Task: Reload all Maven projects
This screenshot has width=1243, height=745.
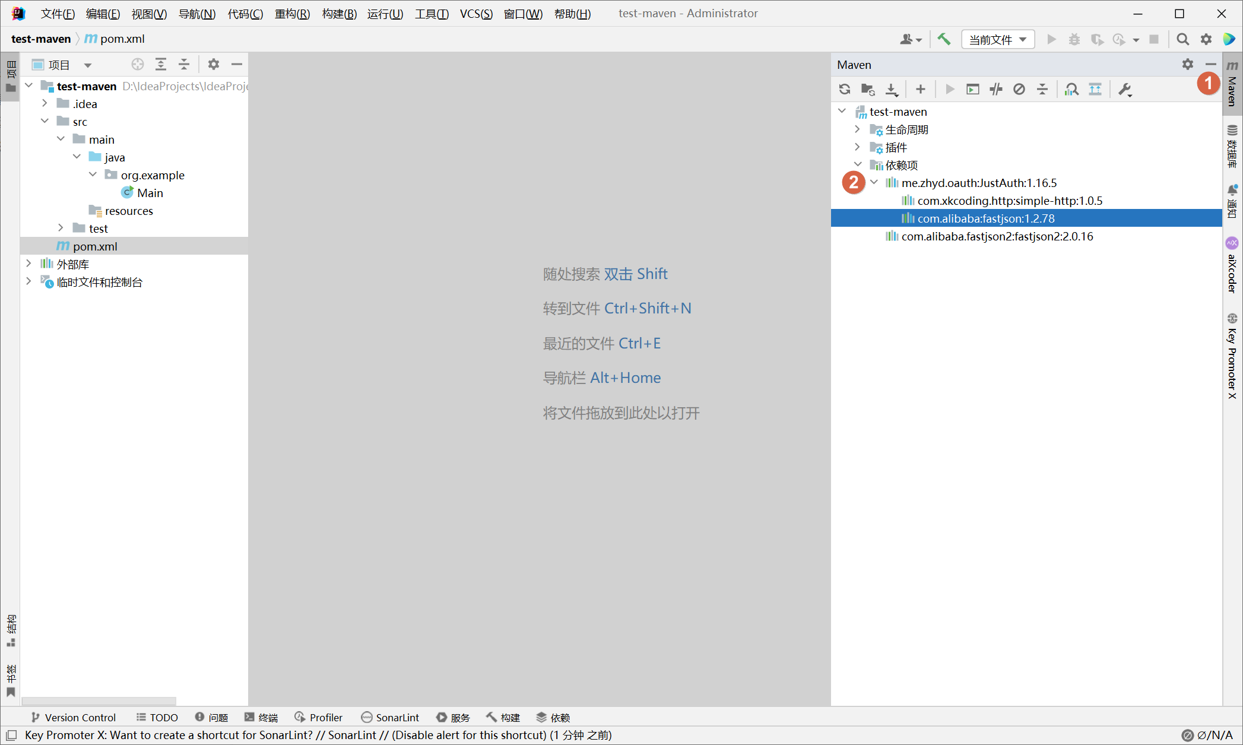Action: coord(845,89)
